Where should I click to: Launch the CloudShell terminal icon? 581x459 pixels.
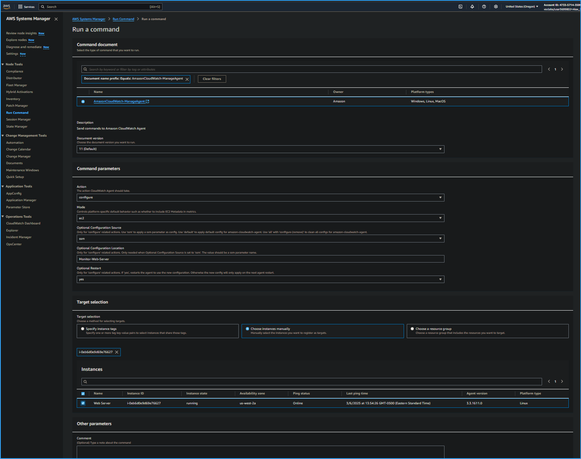(460, 6)
